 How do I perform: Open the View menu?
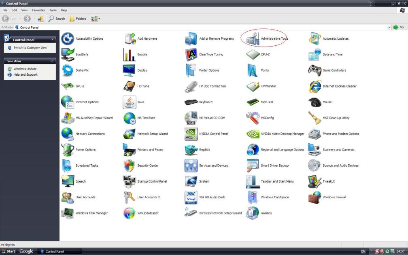[24, 10]
